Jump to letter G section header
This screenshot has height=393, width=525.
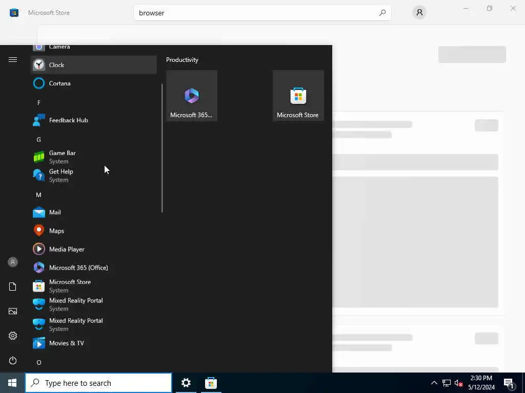tap(39, 139)
